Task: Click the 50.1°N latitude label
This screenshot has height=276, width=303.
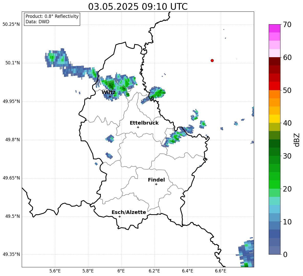Action: (13, 63)
